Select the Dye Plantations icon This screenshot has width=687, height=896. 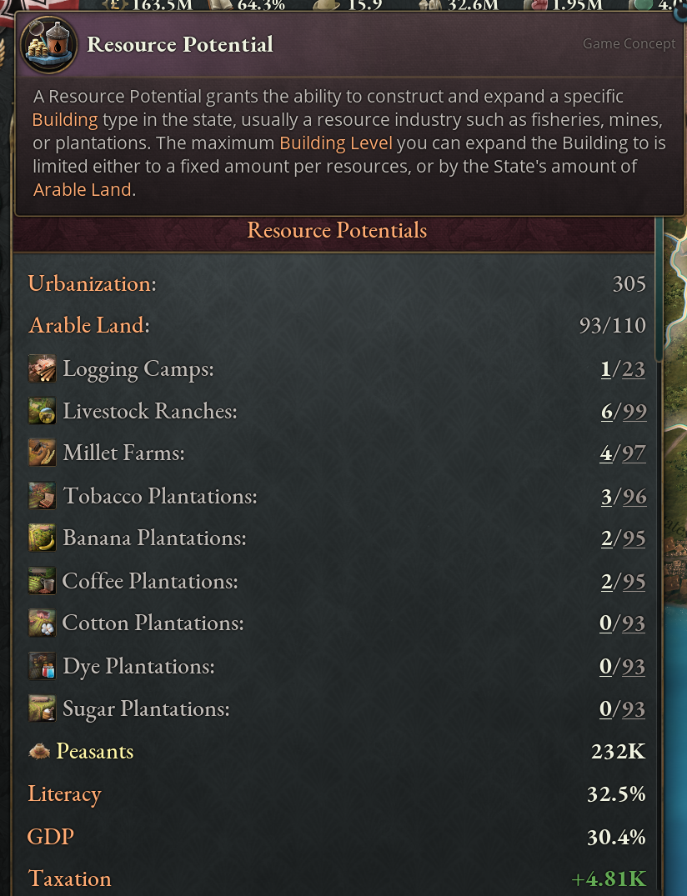point(42,666)
